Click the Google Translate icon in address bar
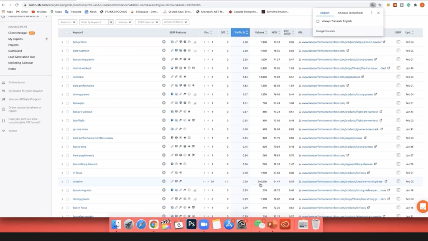 pos(372,5)
